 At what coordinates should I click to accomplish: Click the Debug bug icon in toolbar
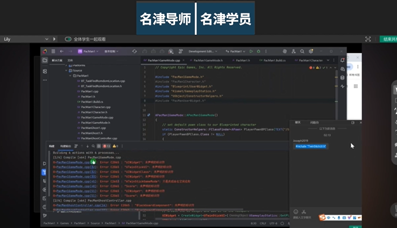point(258,51)
